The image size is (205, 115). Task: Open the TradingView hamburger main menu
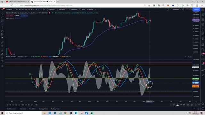coord(2,9)
